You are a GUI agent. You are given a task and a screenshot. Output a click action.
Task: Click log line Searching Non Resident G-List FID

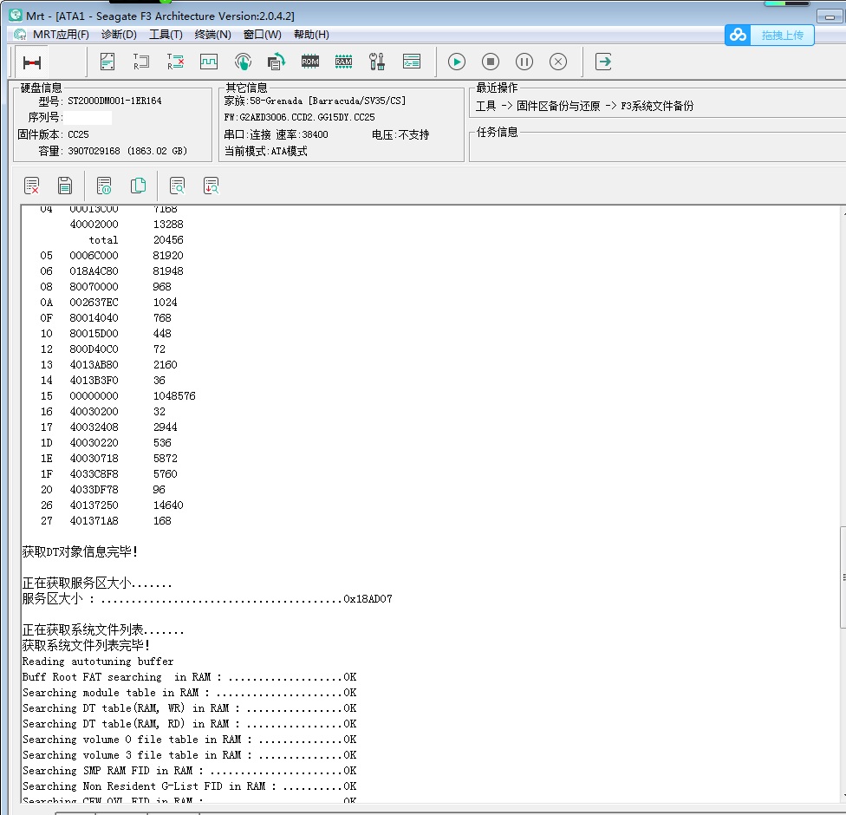(189, 786)
